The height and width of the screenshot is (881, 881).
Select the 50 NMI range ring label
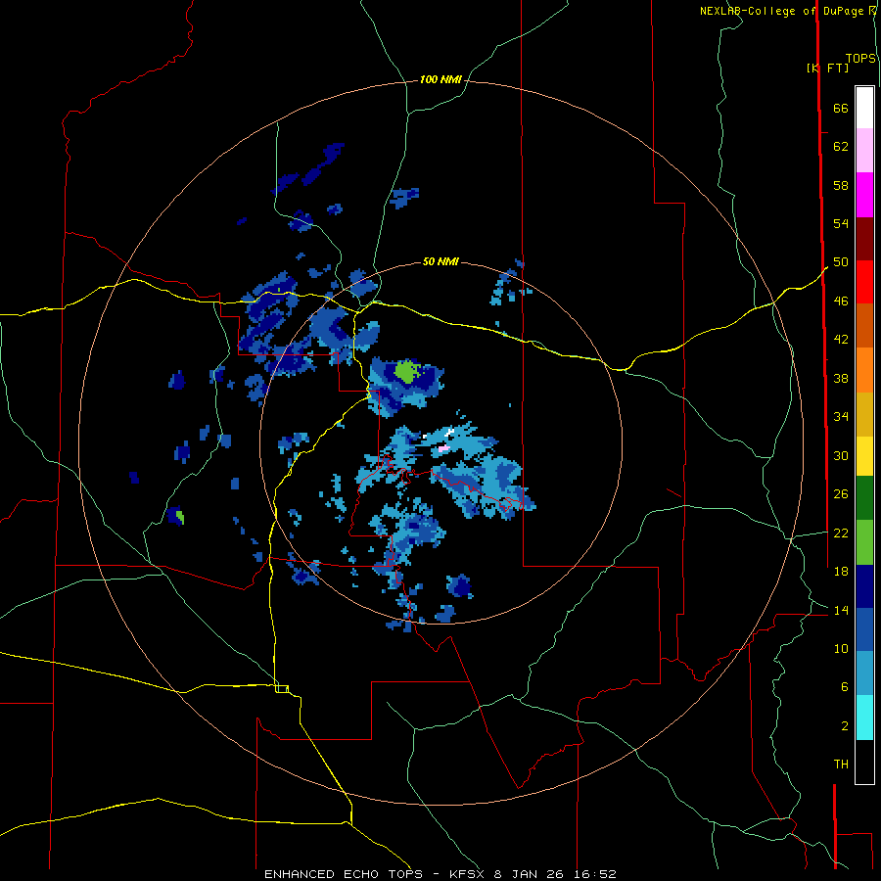[x=440, y=261]
